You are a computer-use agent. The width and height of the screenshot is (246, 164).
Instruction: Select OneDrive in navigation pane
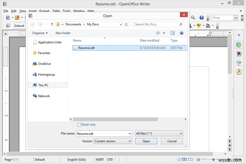pos(42,64)
